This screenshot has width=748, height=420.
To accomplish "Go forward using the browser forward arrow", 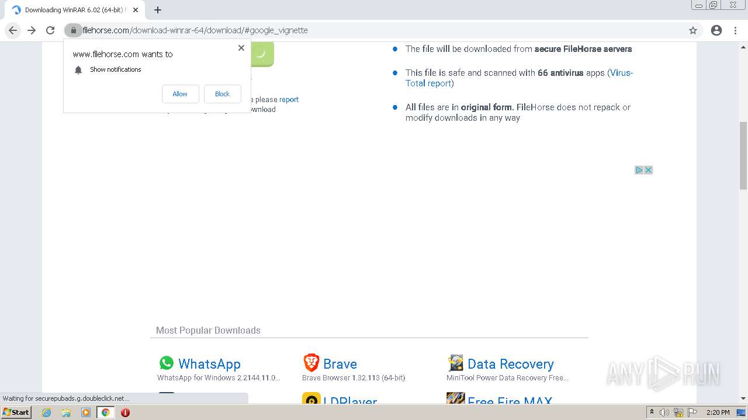I will click(x=32, y=30).
